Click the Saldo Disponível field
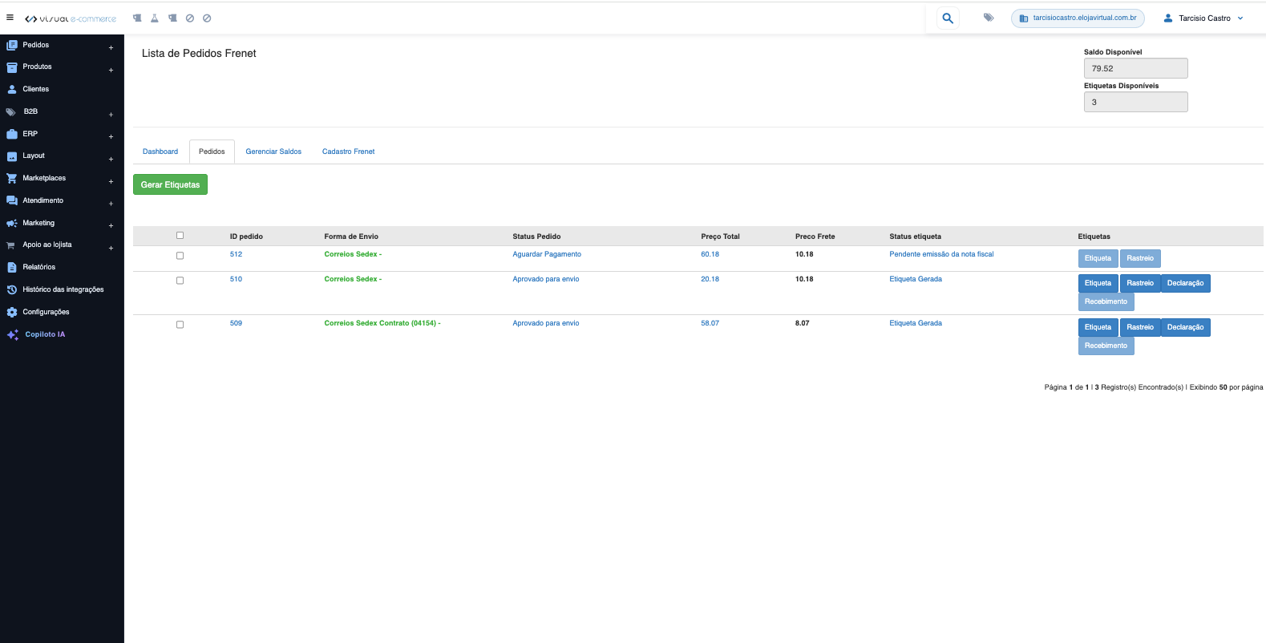The height and width of the screenshot is (643, 1266). [x=1135, y=68]
